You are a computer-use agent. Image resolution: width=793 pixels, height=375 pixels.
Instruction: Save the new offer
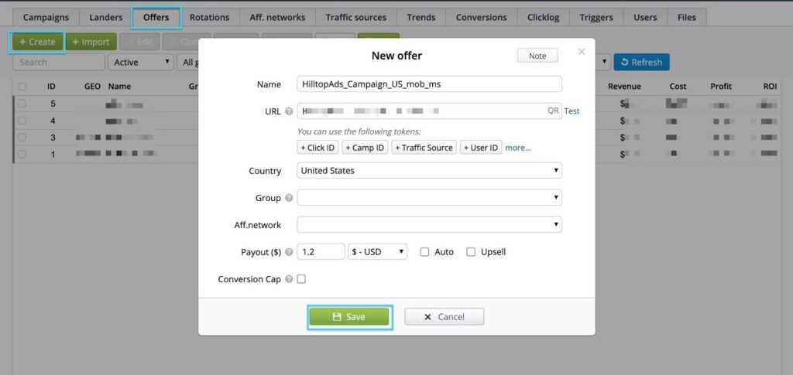(348, 316)
